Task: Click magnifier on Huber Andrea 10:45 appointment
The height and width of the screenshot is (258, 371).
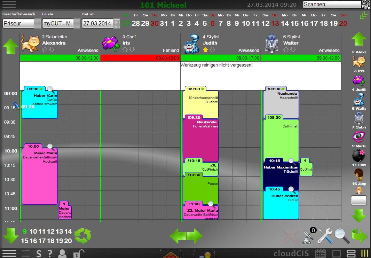Action: coord(292,190)
